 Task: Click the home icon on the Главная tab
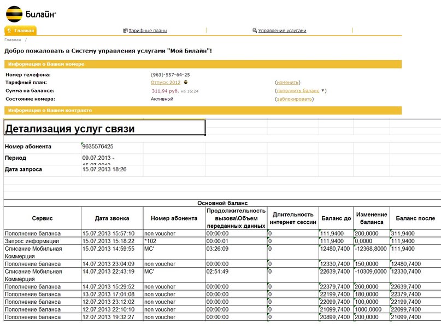(9, 31)
